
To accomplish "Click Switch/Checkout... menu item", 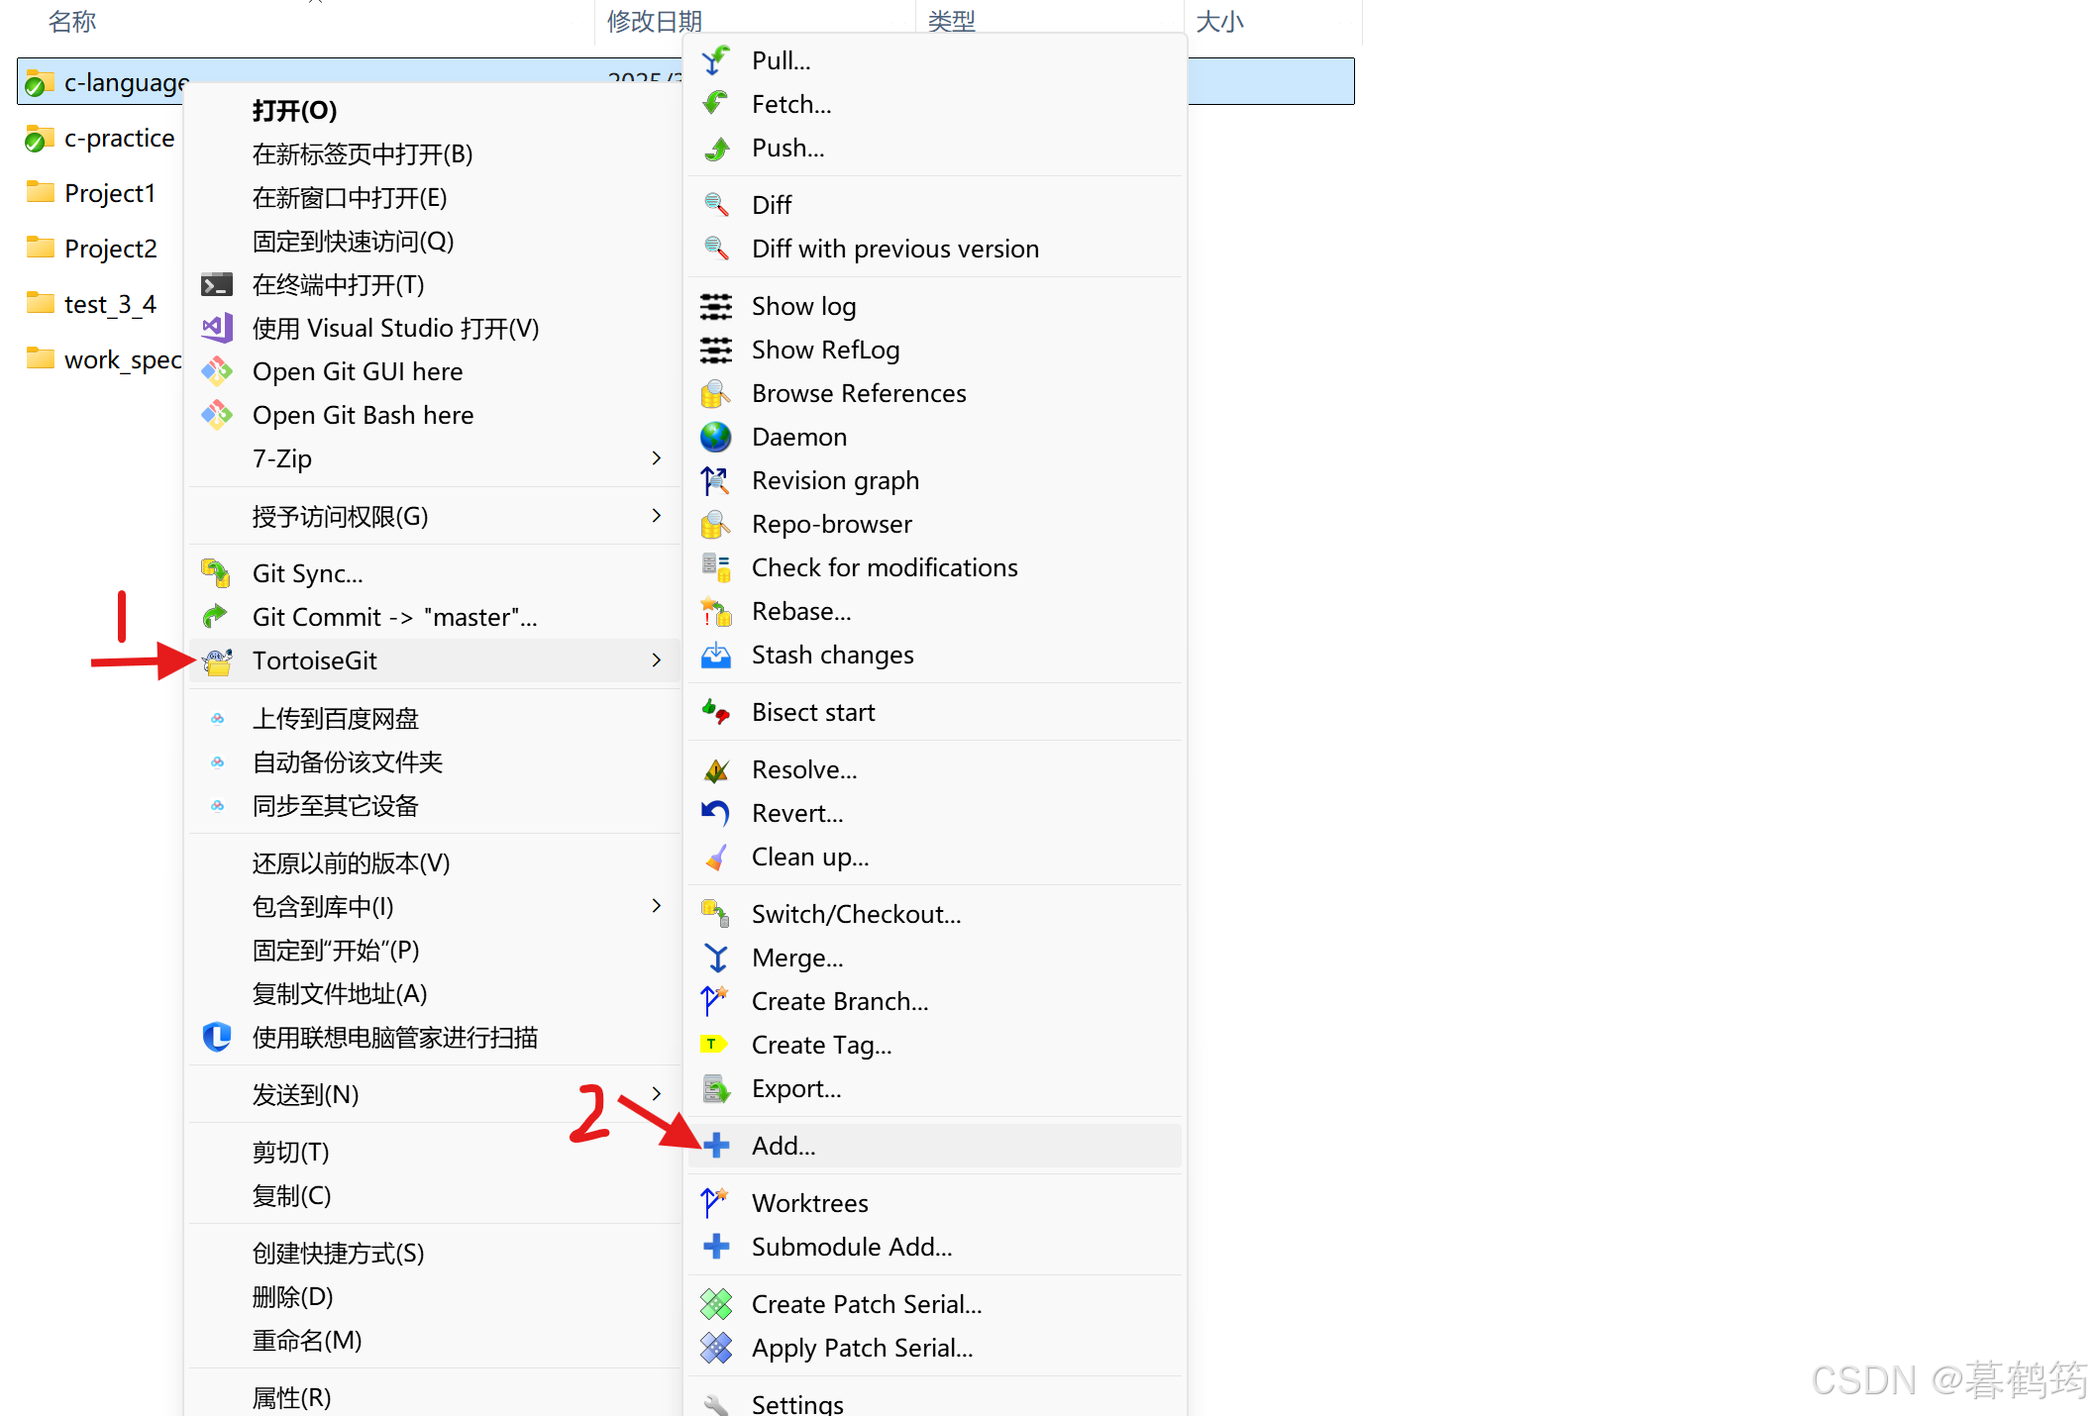I will (856, 914).
